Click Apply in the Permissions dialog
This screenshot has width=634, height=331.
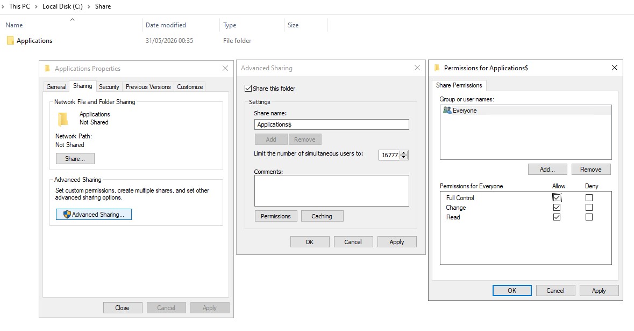pos(599,290)
